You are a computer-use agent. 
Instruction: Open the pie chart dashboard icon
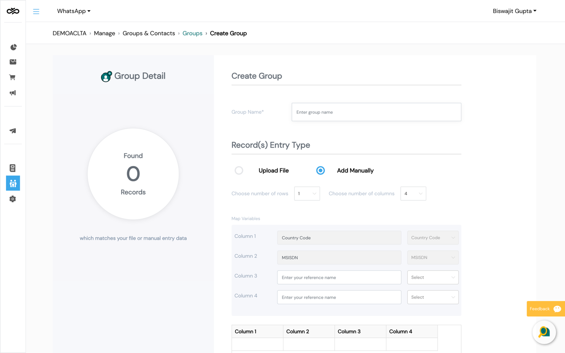tap(13, 47)
